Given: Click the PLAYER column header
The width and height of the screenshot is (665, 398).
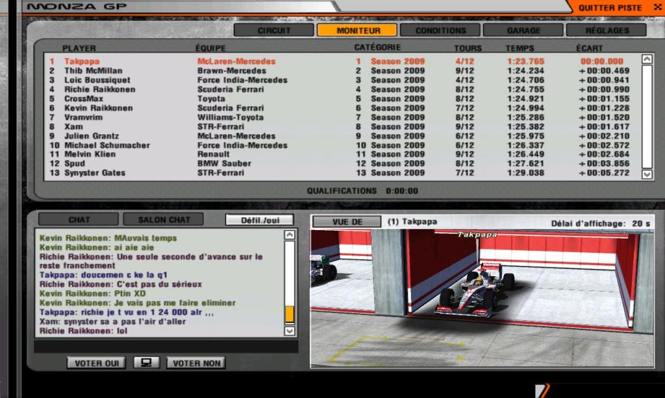Looking at the screenshot, I should point(79,48).
